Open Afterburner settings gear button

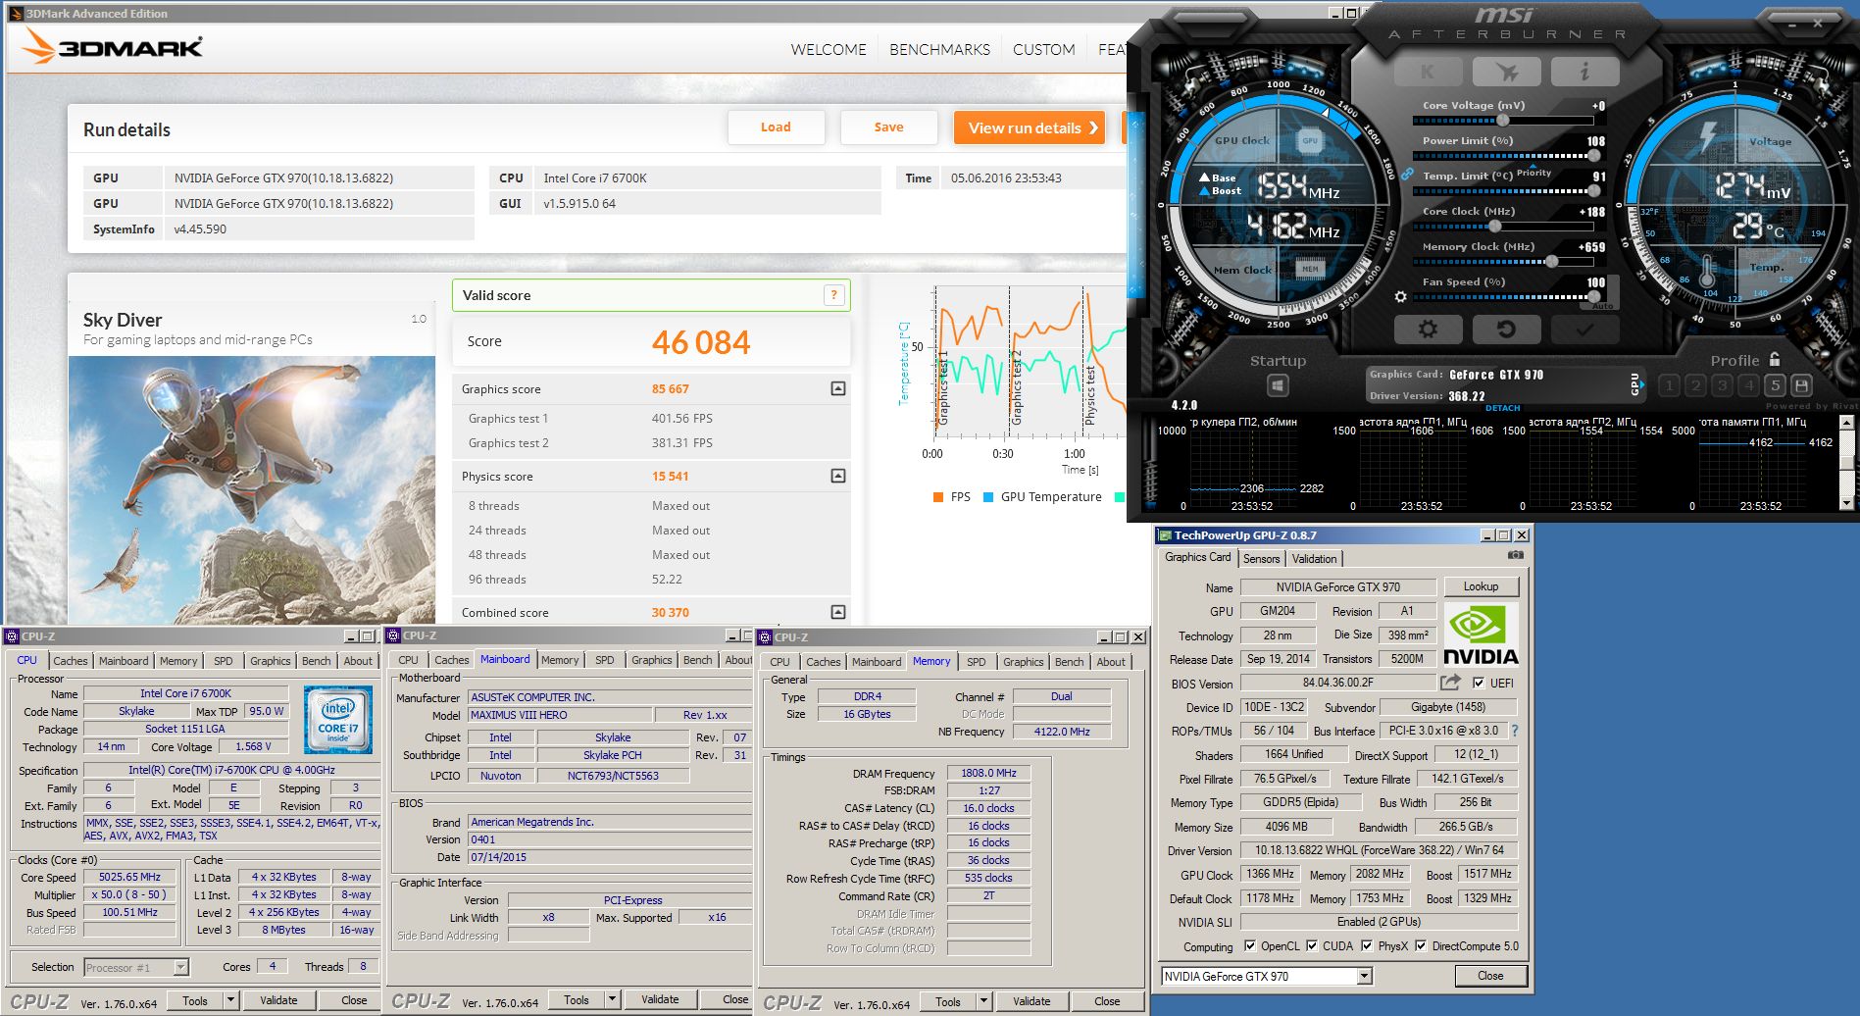(1428, 330)
